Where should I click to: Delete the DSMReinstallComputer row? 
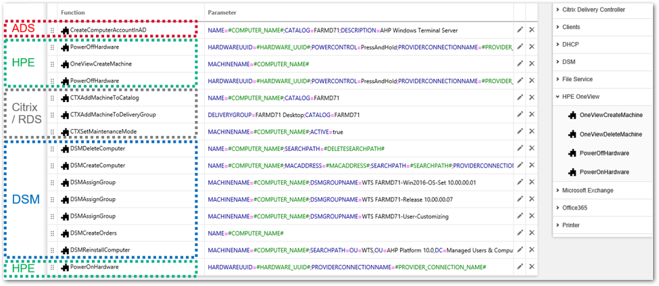[532, 250]
